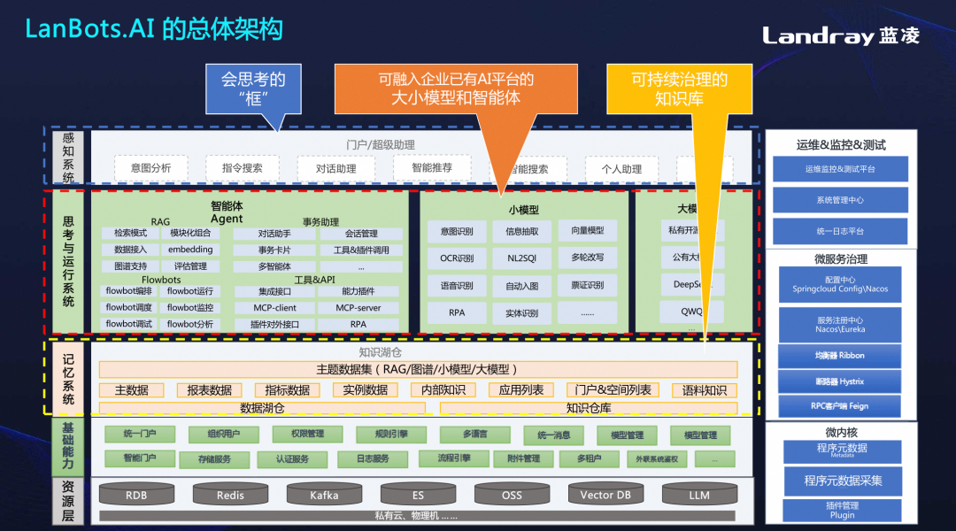Click the 流程引擎 box
This screenshot has width=956, height=531.
[x=453, y=458]
